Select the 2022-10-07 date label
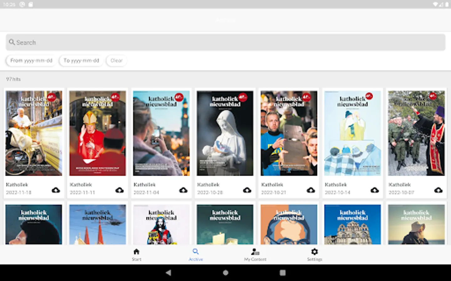 point(402,193)
